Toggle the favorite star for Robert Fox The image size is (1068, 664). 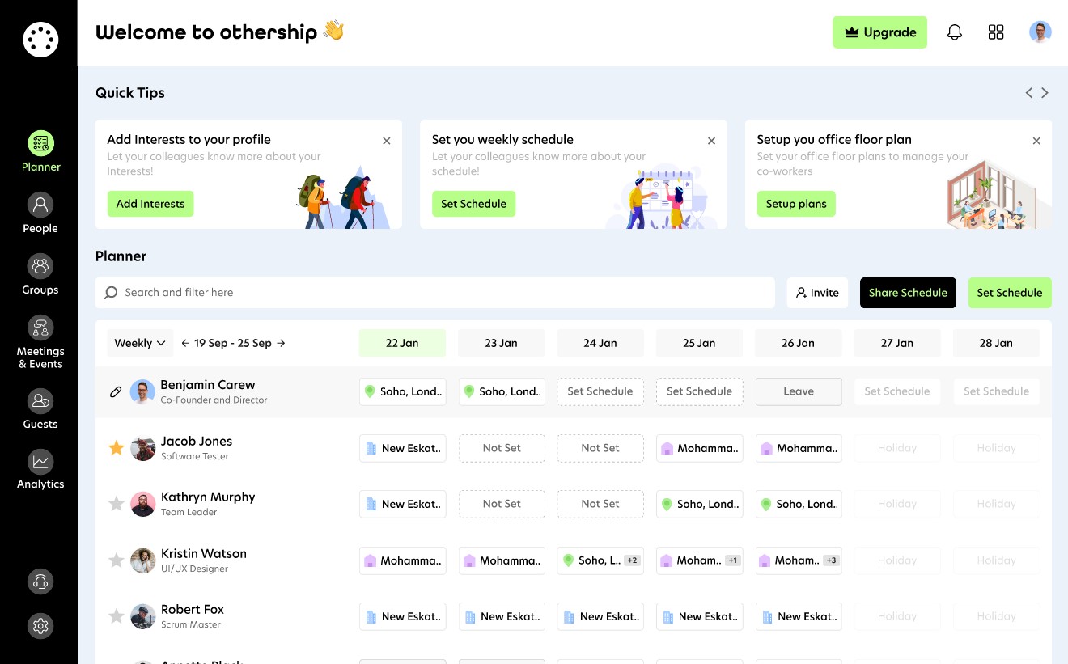(x=116, y=616)
